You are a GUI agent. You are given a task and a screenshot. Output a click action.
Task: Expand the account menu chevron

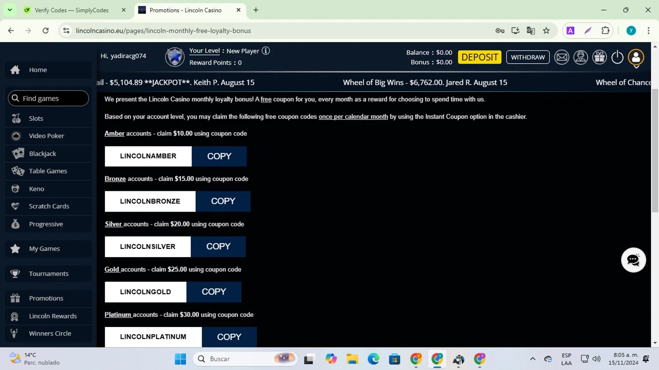click(636, 67)
